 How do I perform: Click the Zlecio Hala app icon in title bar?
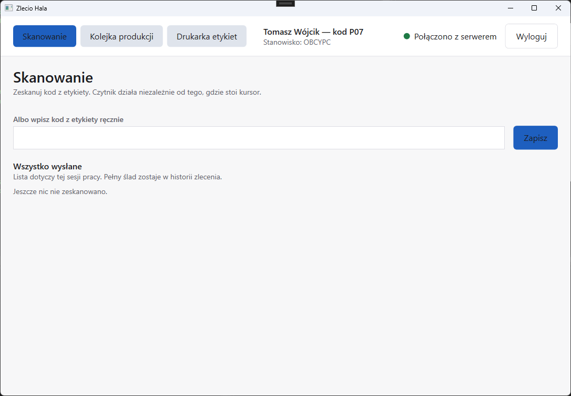pos(9,8)
